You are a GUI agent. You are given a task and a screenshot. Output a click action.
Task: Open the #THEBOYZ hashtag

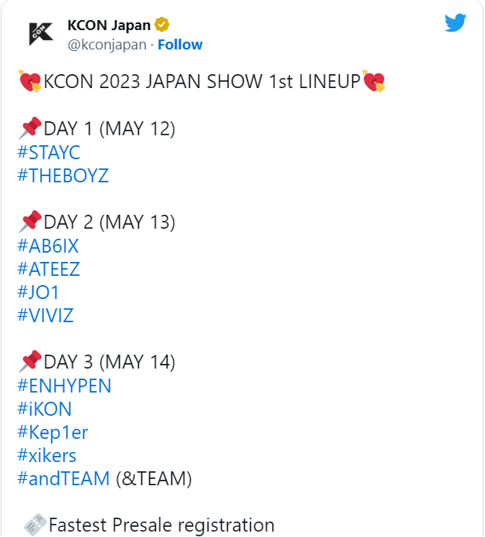(x=63, y=175)
